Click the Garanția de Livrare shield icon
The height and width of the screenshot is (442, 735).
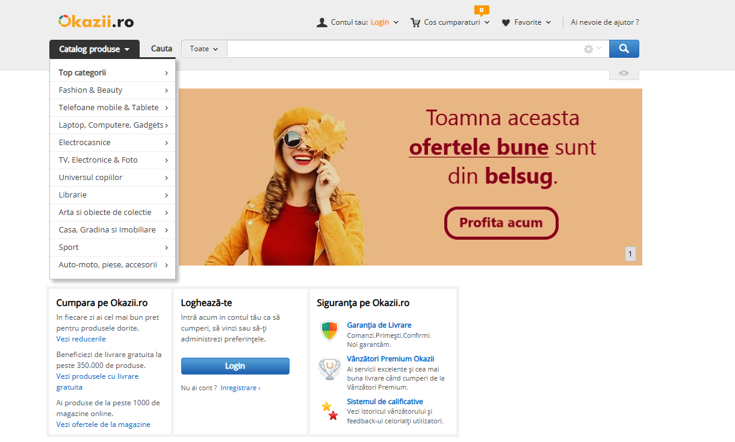[329, 331]
